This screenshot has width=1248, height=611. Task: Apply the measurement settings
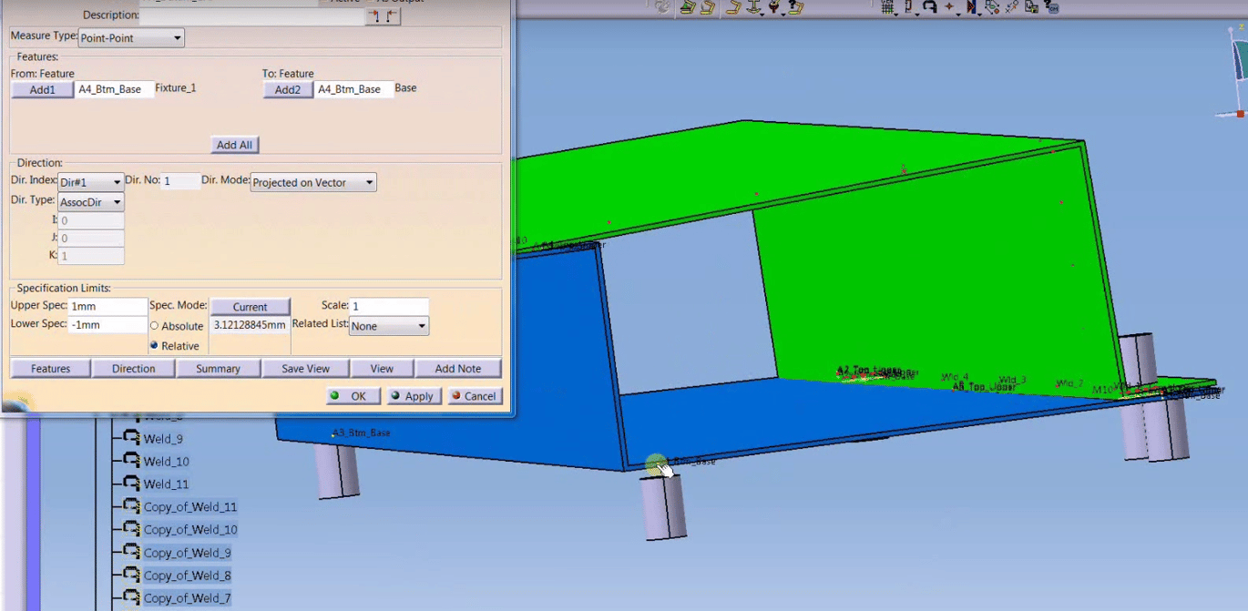point(413,396)
